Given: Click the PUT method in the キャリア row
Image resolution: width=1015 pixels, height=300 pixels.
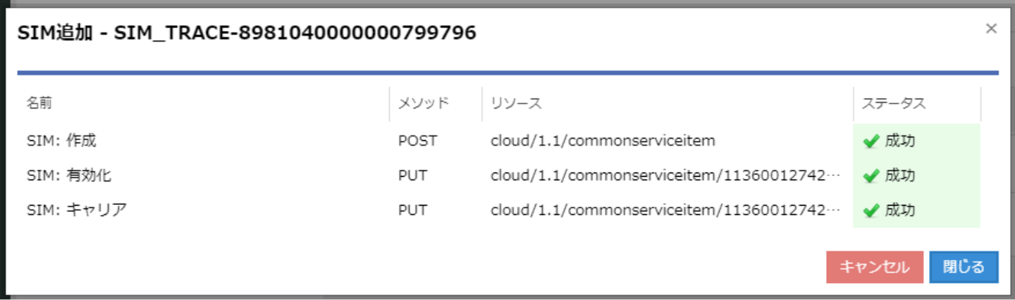Looking at the screenshot, I should pyautogui.click(x=412, y=210).
